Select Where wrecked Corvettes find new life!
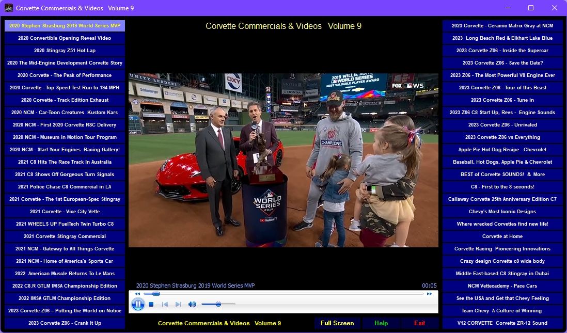 502,224
